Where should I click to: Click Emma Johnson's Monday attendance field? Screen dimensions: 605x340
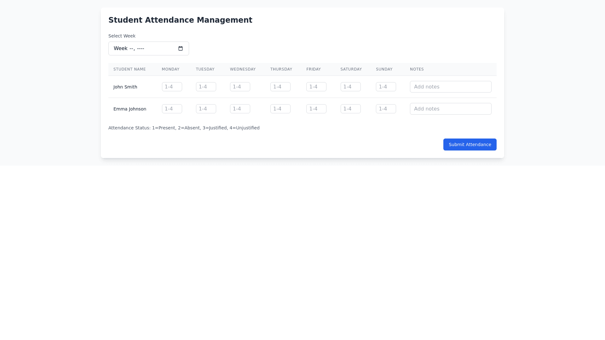coord(172,109)
